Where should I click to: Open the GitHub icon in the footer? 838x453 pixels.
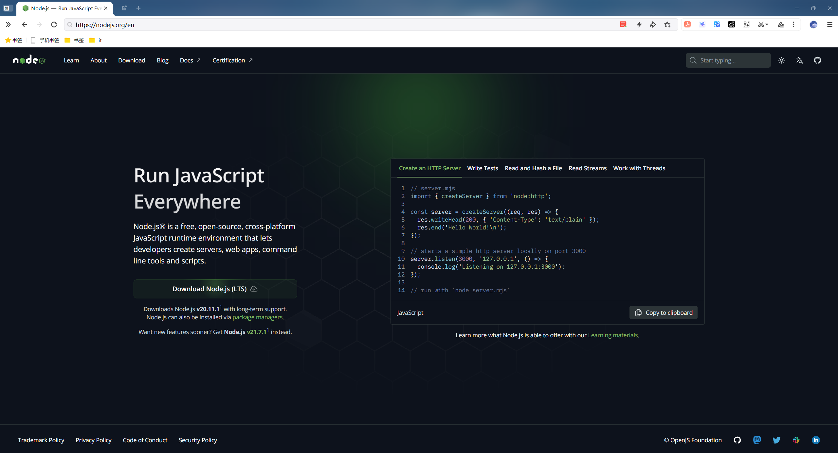(x=737, y=440)
